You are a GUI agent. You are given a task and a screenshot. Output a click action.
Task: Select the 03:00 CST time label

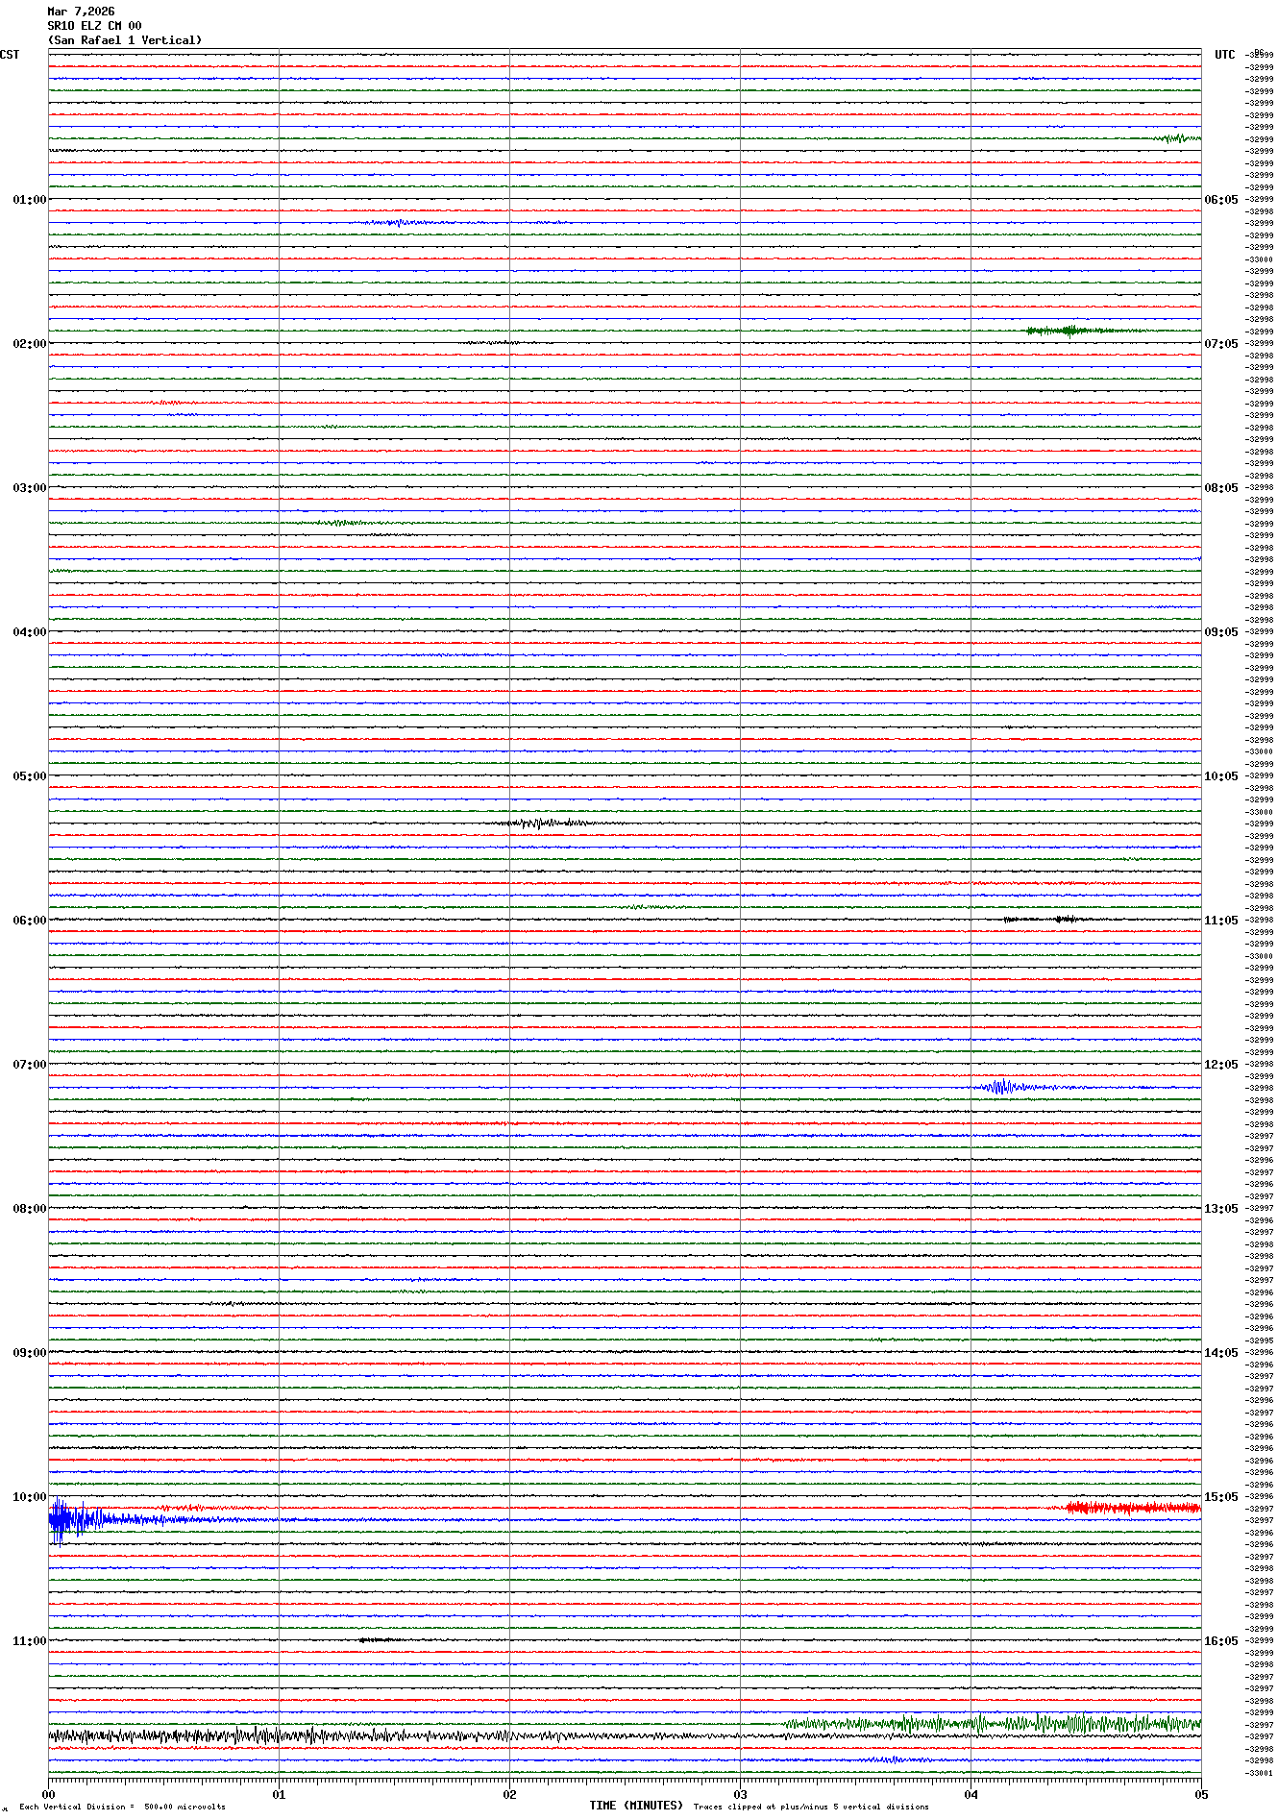[x=29, y=488]
